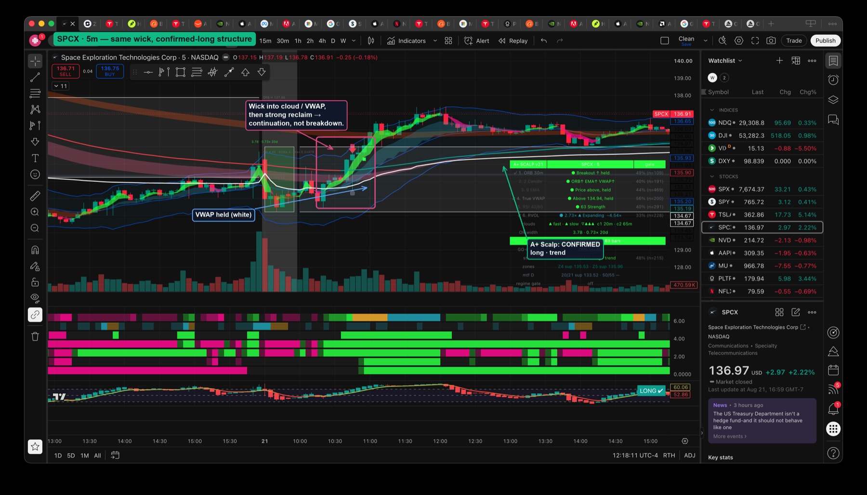Toggle ADJ adjusted data
Image resolution: width=867 pixels, height=495 pixels.
[x=690, y=456]
